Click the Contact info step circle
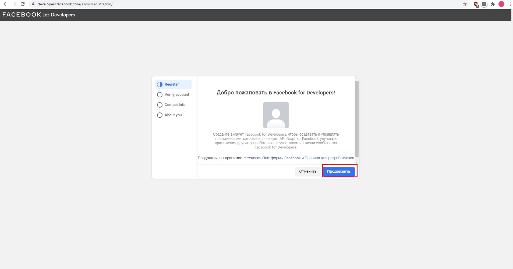 (160, 105)
